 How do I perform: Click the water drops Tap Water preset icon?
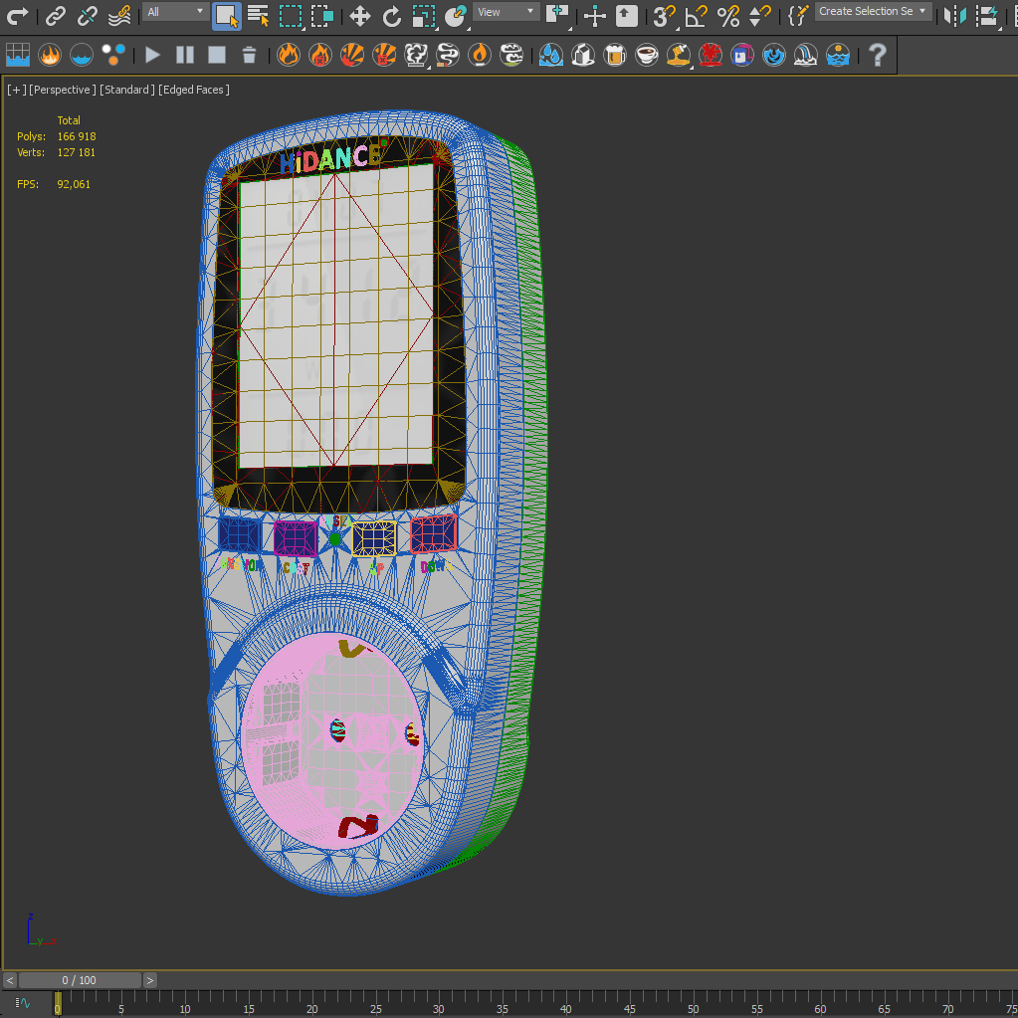pos(550,55)
